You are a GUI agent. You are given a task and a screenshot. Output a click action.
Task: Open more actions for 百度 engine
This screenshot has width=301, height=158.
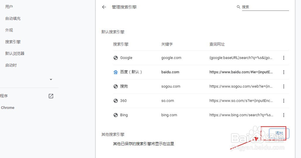click(x=283, y=72)
